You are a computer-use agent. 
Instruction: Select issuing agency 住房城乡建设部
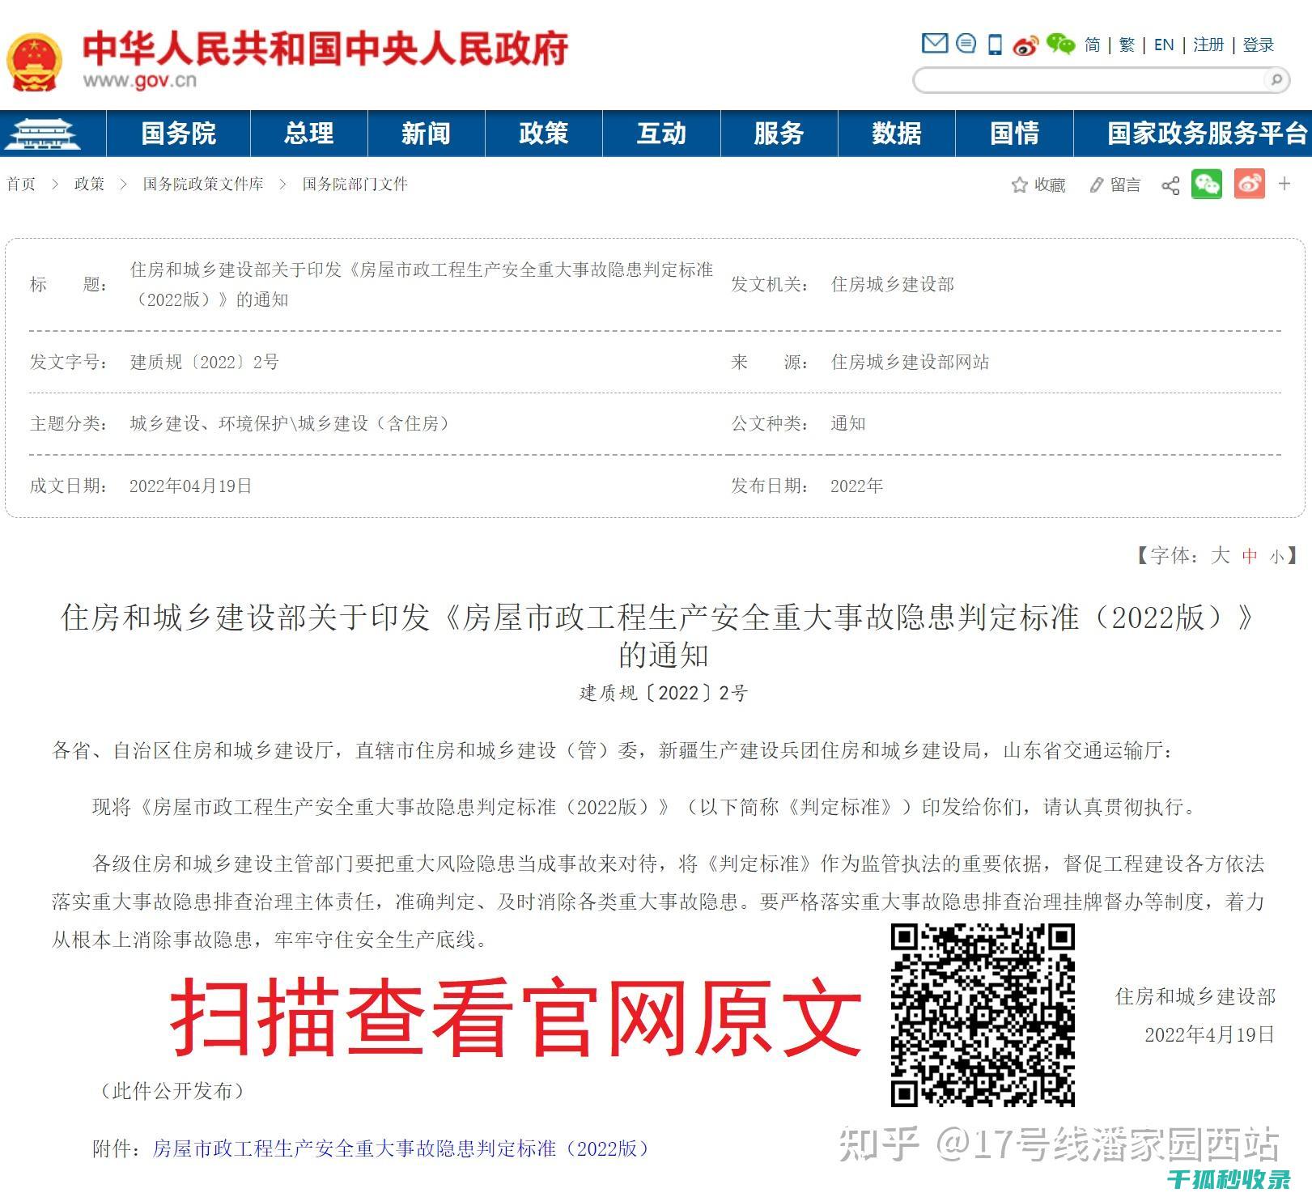coord(893,284)
